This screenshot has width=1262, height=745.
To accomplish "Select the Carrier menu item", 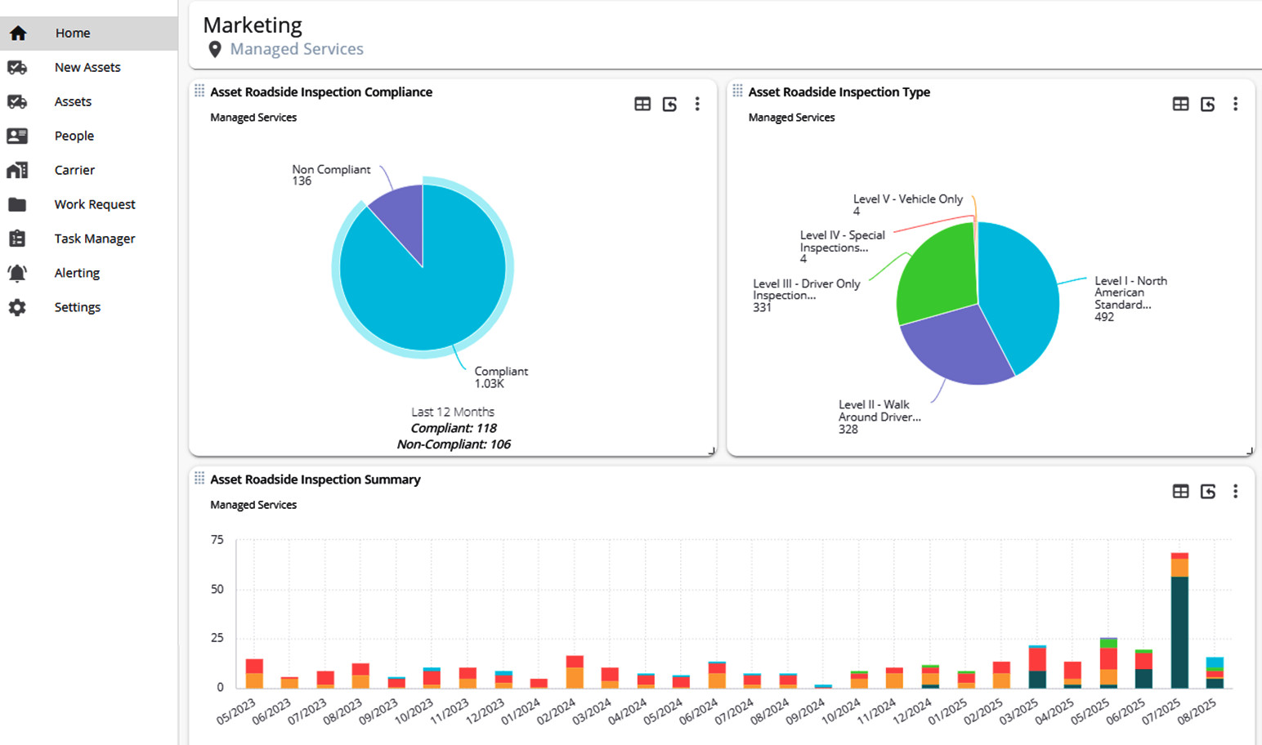I will tap(74, 170).
